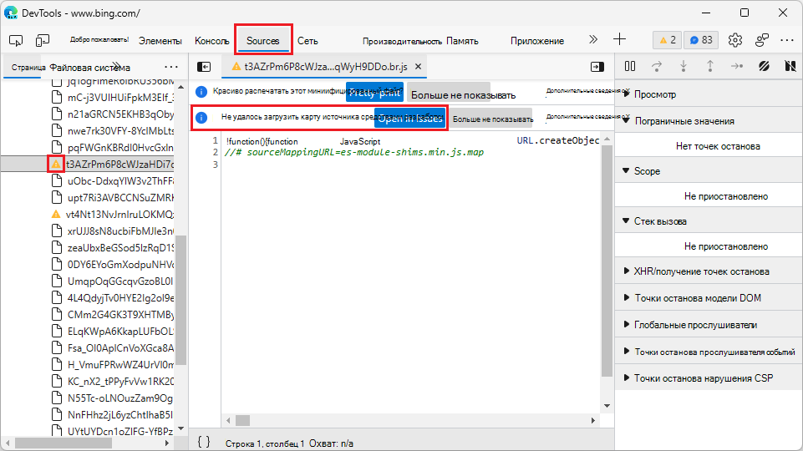This screenshot has height=451, width=803.
Task: Click the step over icon
Action: (x=657, y=66)
